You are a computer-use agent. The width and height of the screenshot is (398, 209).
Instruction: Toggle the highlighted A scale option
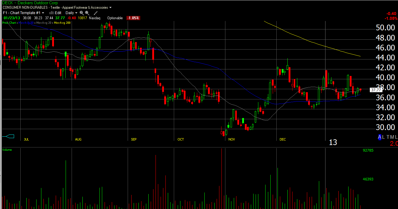tap(380, 137)
